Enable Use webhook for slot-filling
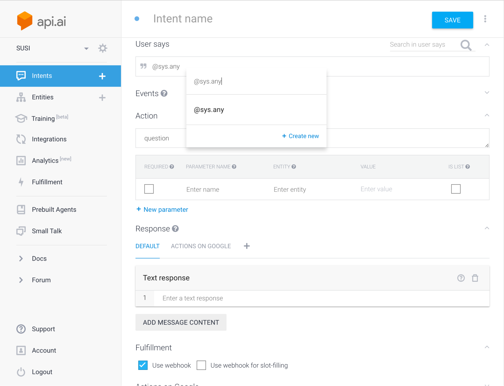 coord(201,365)
